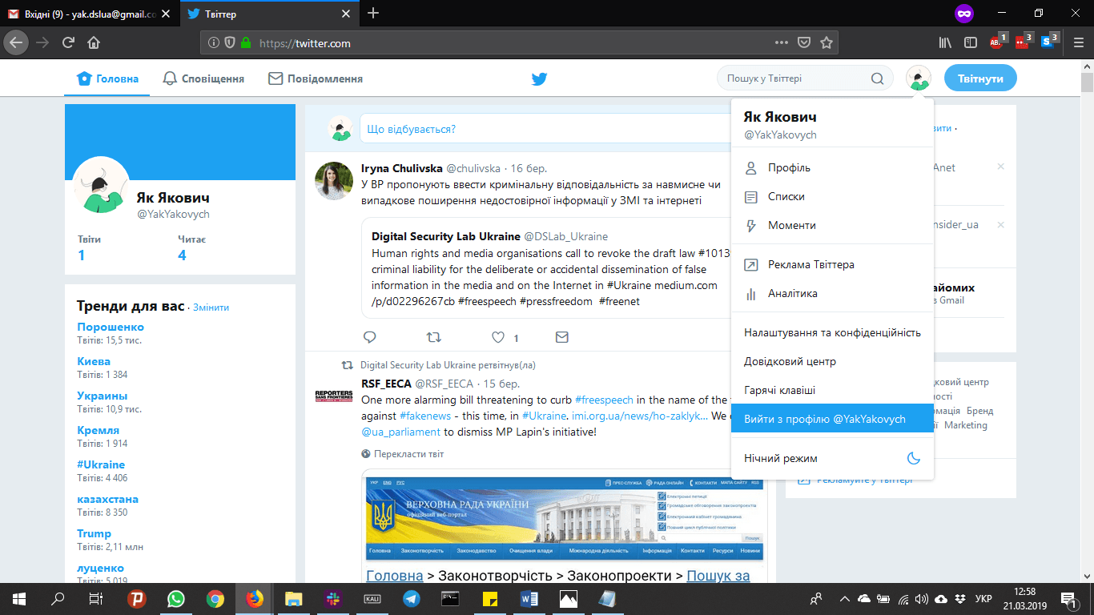Screen dimensions: 1094x615
Task: Show hidden system tray icons
Action: [844, 599]
